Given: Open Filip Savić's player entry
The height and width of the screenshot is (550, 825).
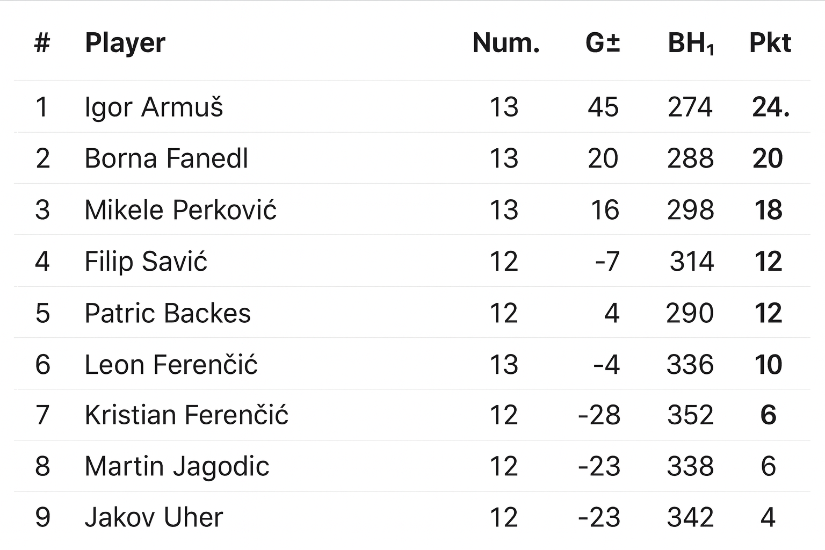Looking at the screenshot, I should [146, 262].
